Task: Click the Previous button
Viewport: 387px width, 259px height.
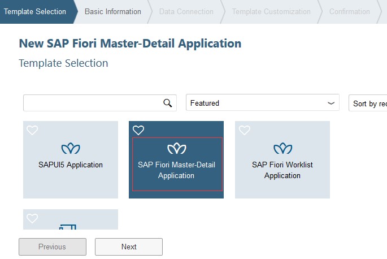Action: tap(53, 247)
